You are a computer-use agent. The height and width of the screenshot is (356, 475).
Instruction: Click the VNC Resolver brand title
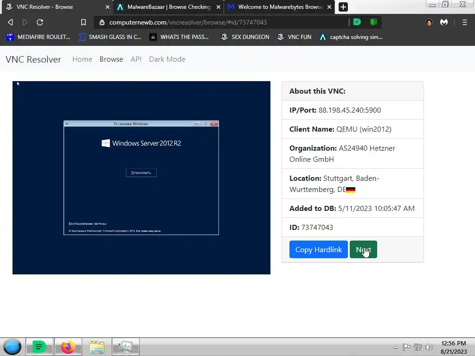[x=33, y=59]
